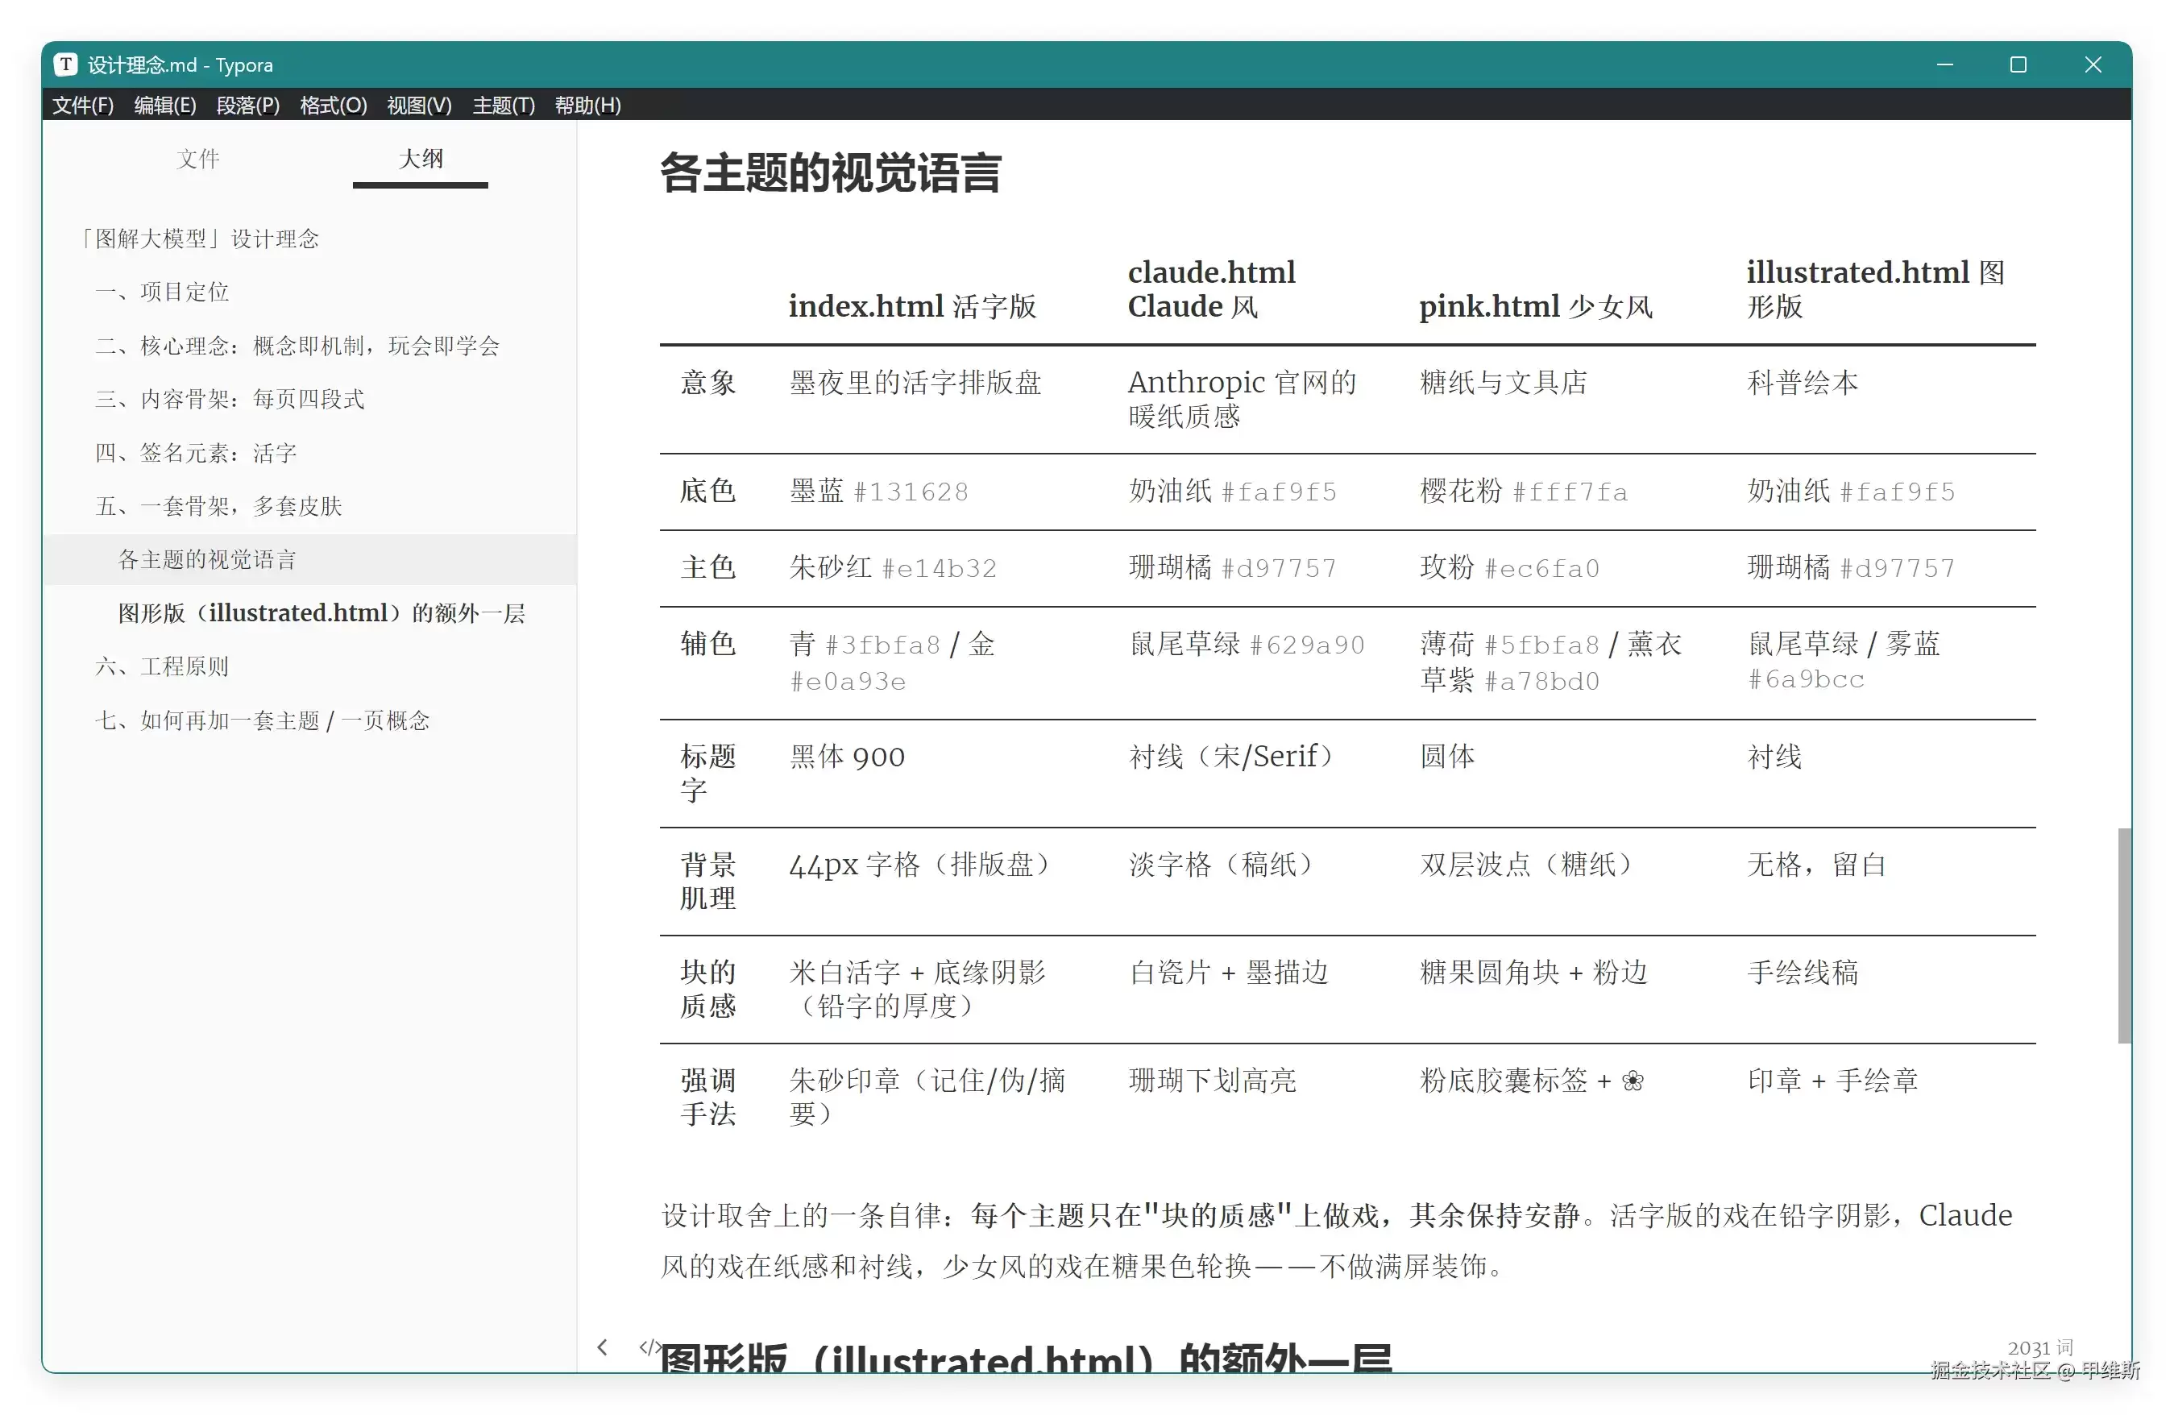The width and height of the screenshot is (2174, 1415).
Task: Minimize the Typora window
Action: pyautogui.click(x=1944, y=64)
